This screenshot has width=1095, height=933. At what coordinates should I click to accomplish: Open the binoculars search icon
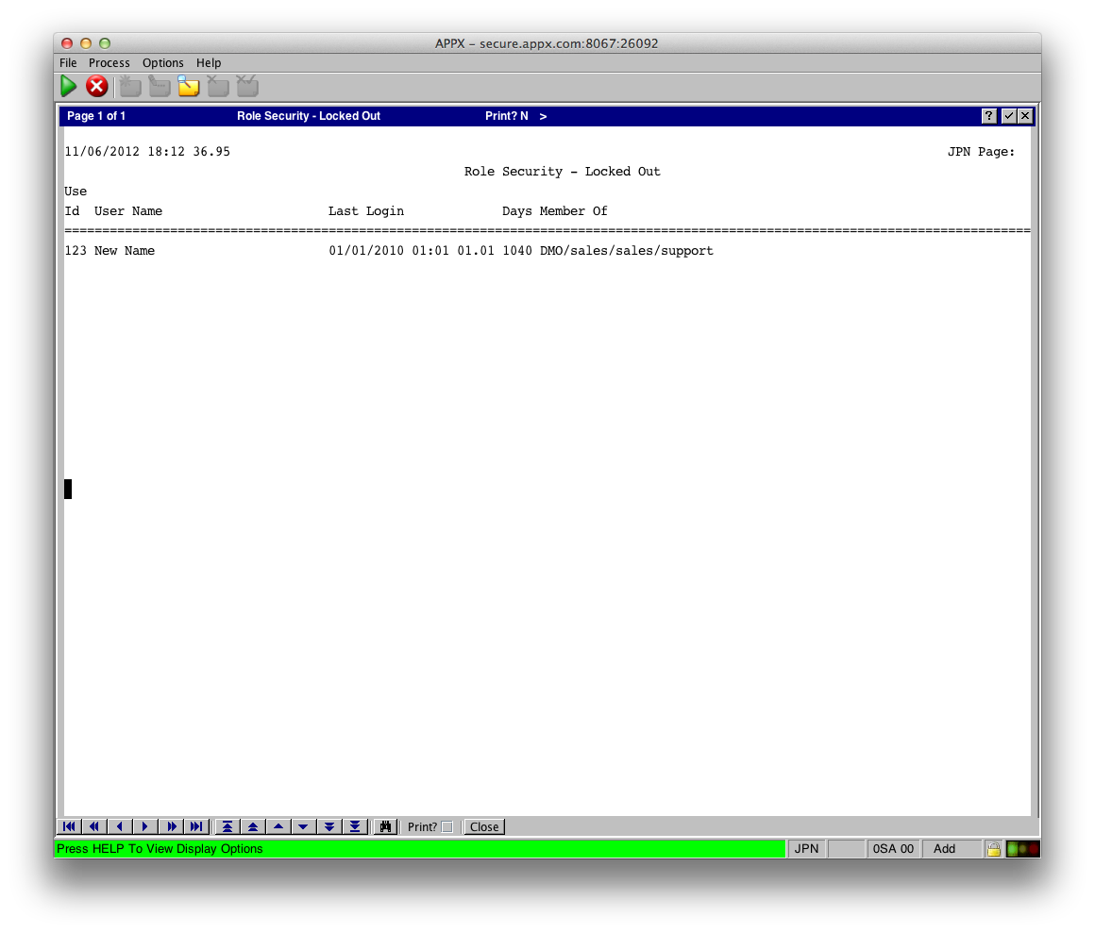(384, 826)
